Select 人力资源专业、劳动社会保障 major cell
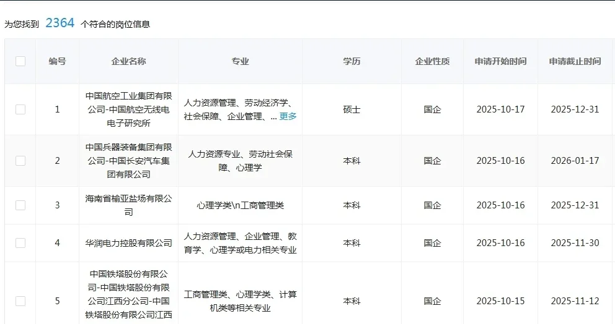615x324 pixels. [240, 160]
